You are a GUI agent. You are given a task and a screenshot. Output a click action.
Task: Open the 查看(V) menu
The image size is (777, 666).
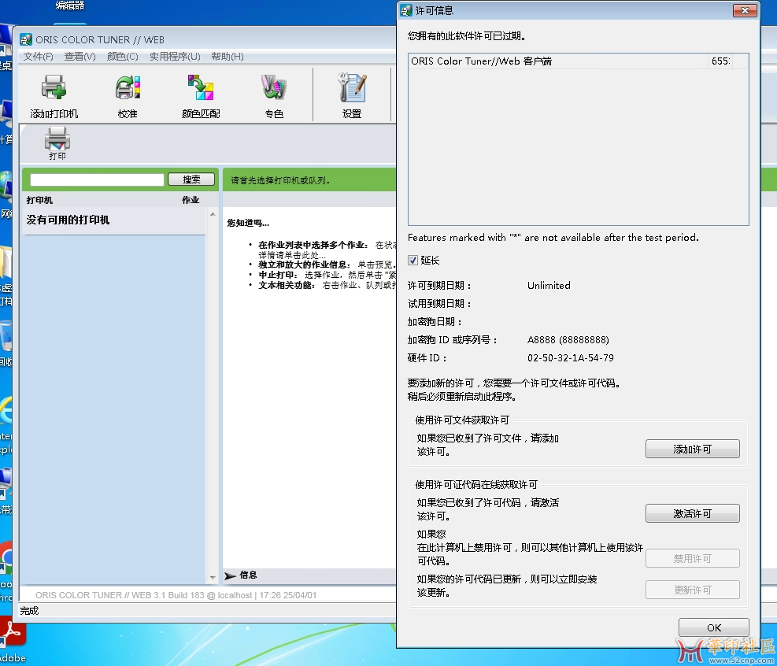pyautogui.click(x=80, y=57)
